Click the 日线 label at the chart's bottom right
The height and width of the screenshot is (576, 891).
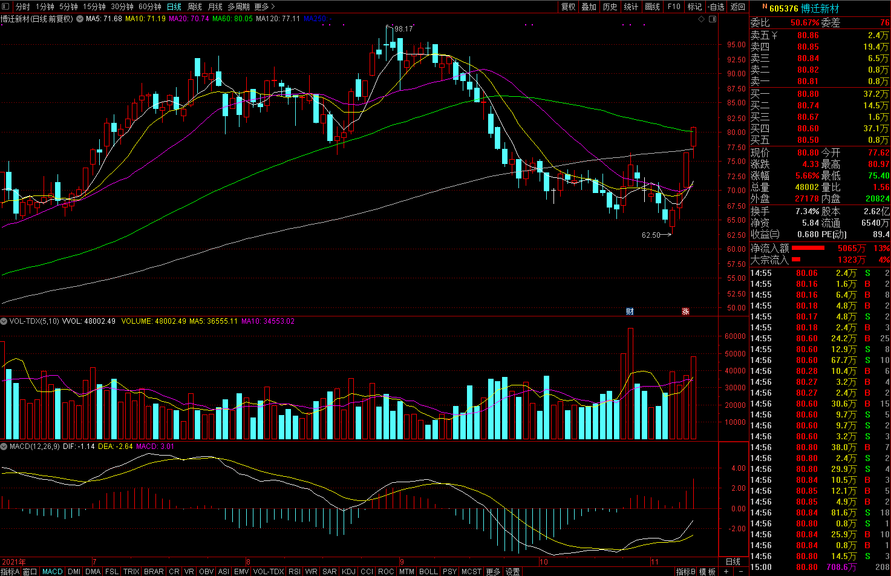coord(733,562)
